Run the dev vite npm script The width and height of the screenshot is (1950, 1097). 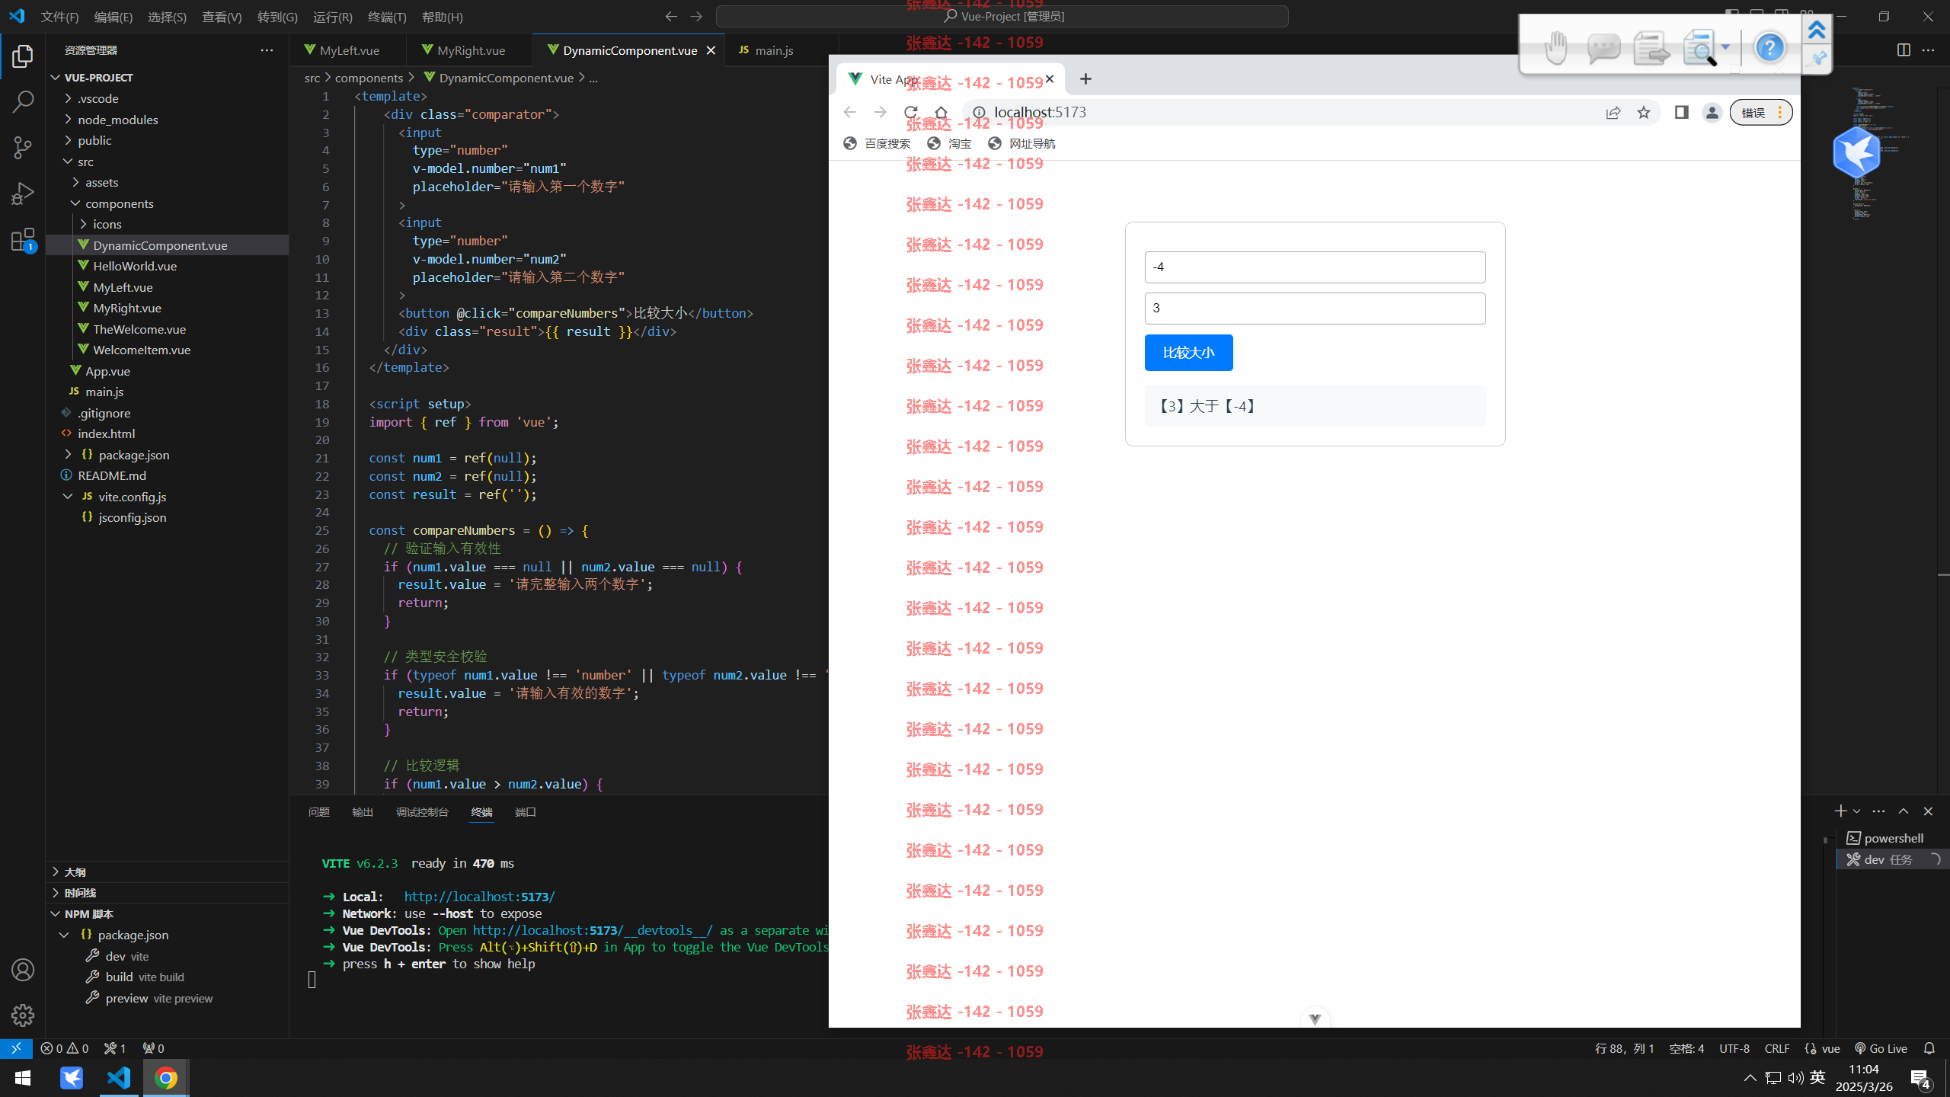point(127,956)
